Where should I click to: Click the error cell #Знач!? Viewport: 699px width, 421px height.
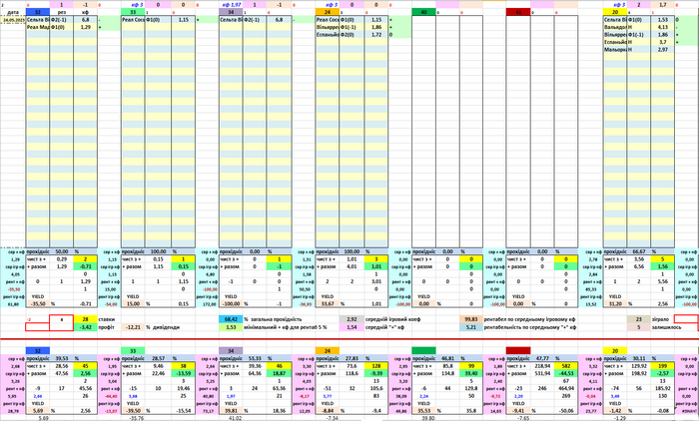[x=687, y=411]
